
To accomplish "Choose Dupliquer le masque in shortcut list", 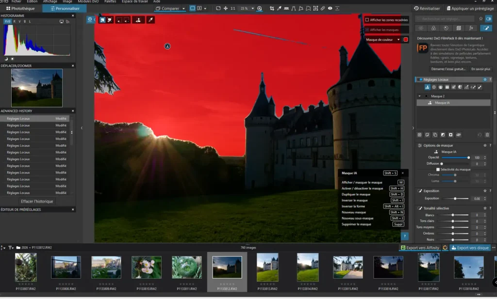I will click(372, 194).
